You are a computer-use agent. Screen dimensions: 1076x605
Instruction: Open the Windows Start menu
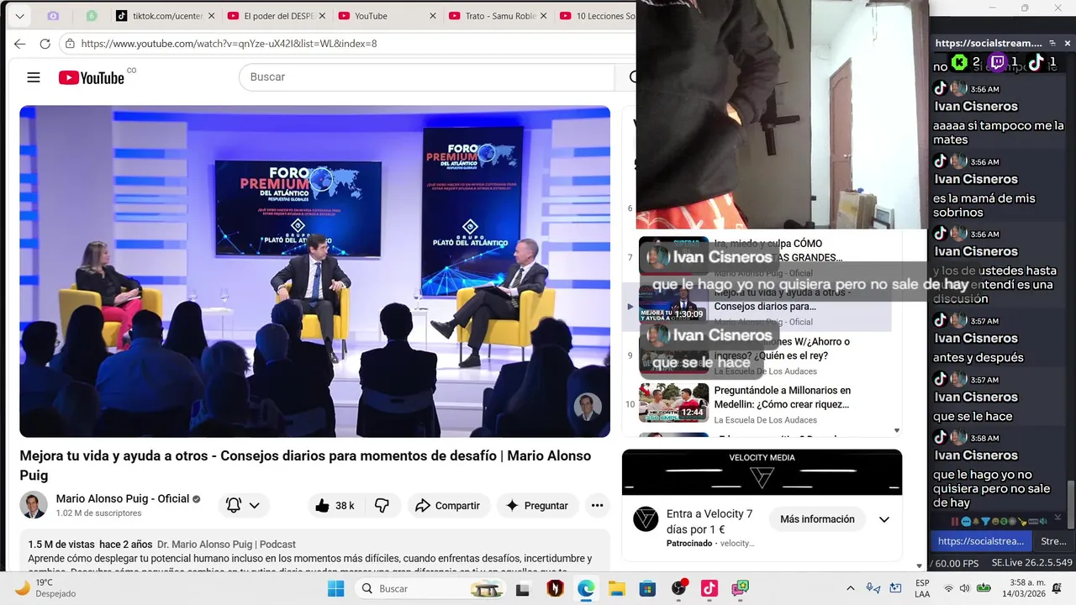coord(335,589)
